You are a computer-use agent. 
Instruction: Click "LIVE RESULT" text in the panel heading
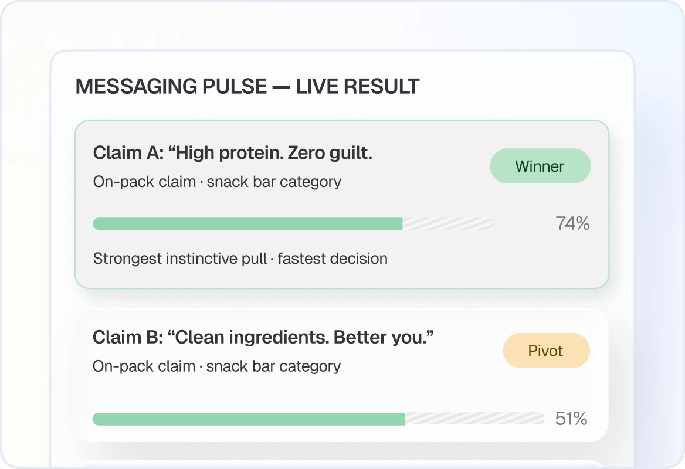[x=357, y=86]
